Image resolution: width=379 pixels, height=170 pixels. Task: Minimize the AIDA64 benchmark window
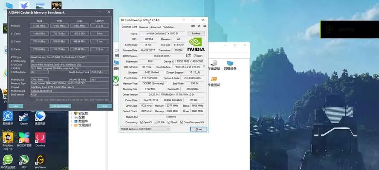click(100, 12)
